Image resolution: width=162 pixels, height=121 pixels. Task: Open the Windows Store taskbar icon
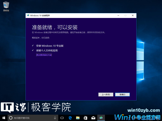tap(85, 118)
